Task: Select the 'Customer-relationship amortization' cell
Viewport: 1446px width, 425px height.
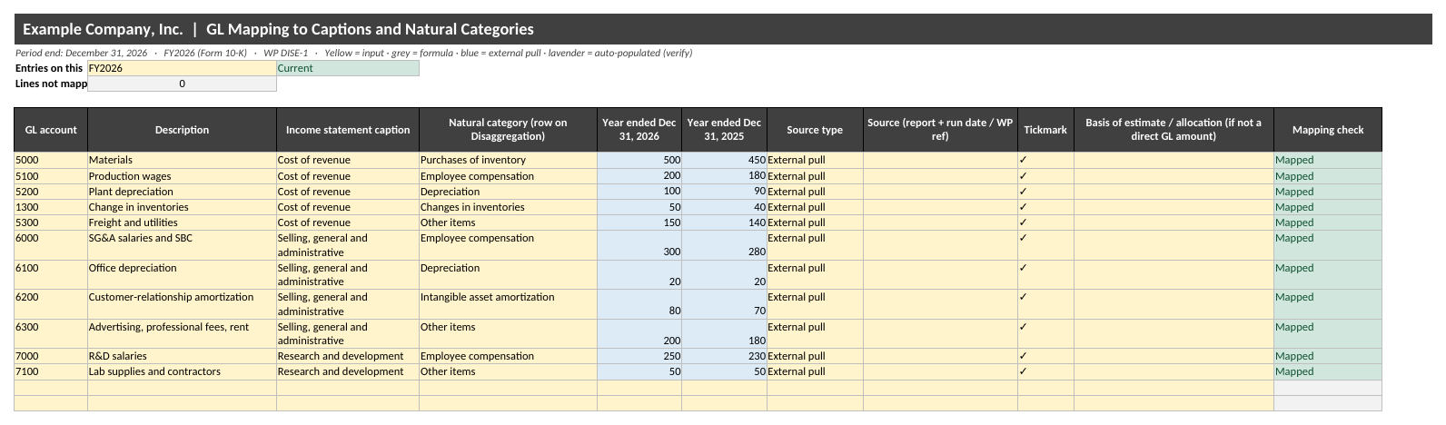Action: (182, 304)
